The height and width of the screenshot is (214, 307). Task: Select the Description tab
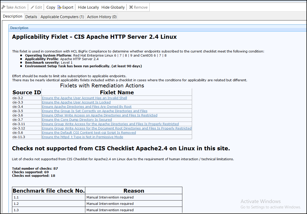click(x=12, y=16)
